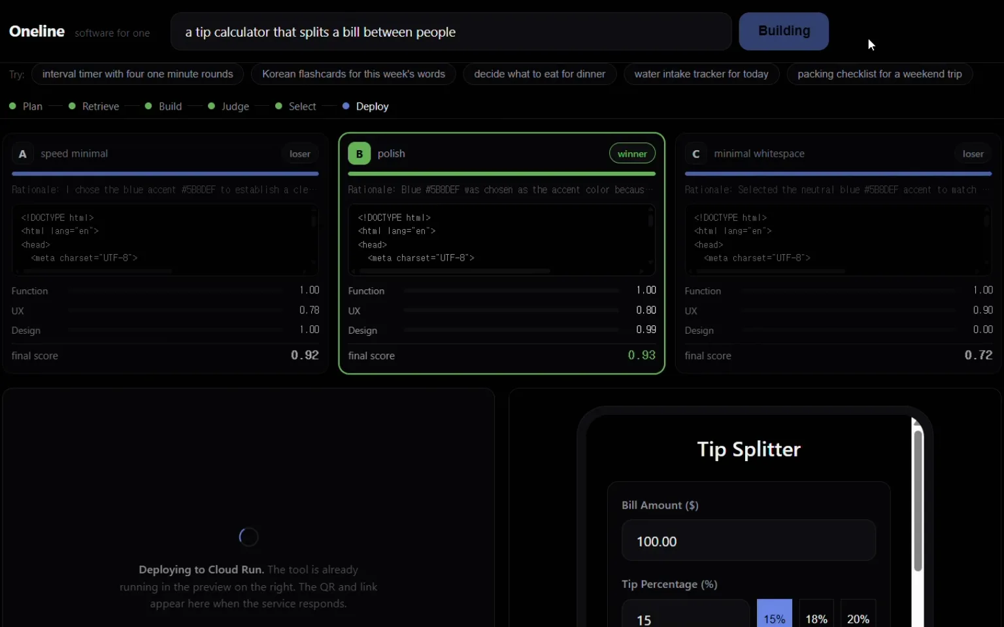Click the Retrieve pipeline step
This screenshot has width=1004, height=627.
[x=94, y=106]
